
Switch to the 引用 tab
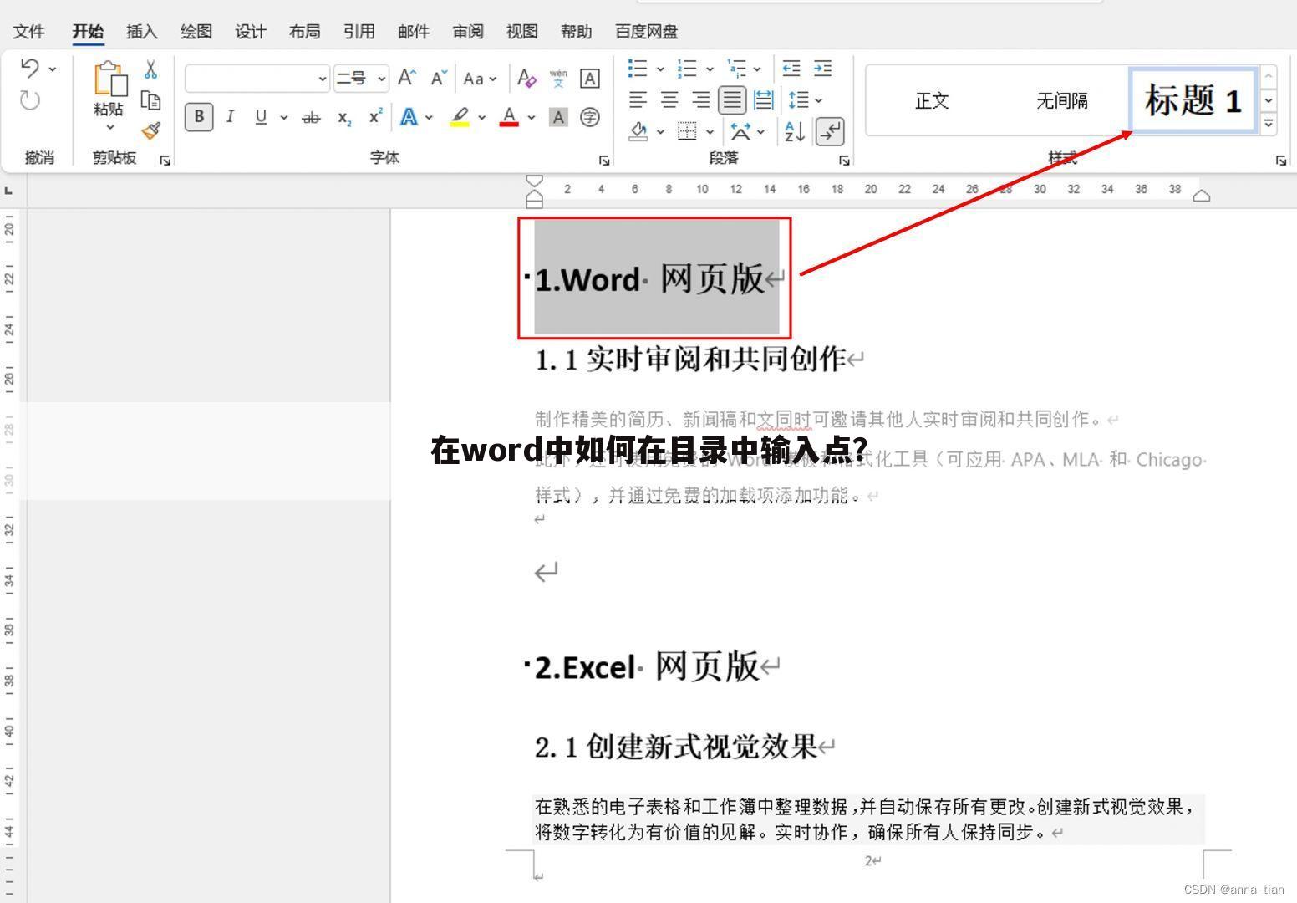tap(359, 32)
